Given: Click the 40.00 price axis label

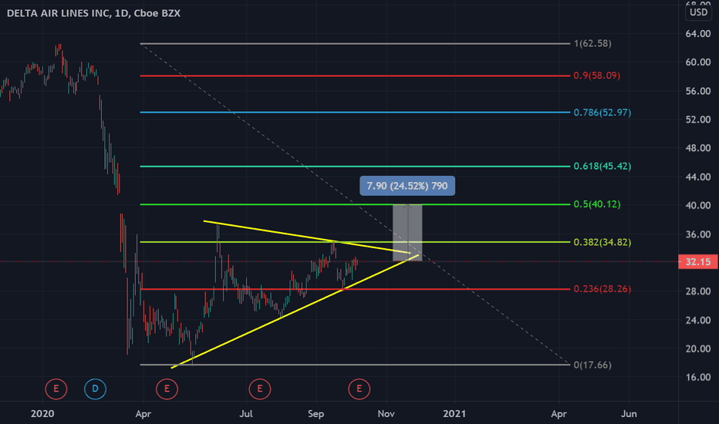Looking at the screenshot, I should [698, 205].
